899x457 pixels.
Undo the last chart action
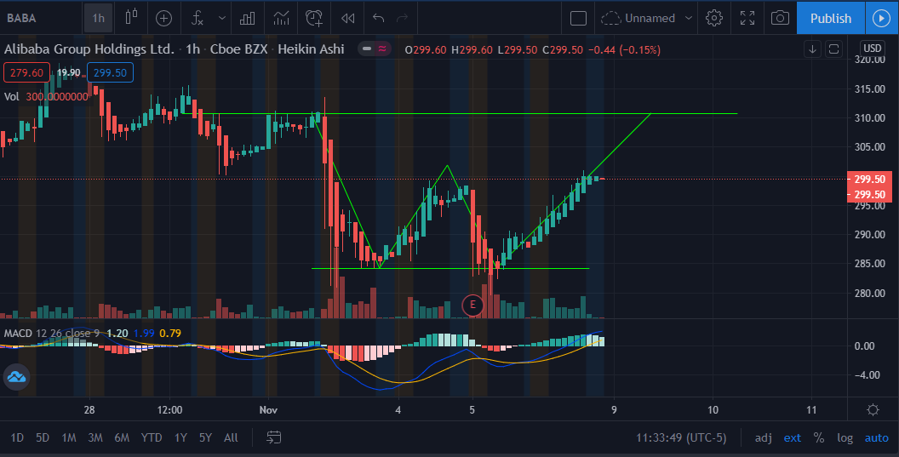(378, 19)
